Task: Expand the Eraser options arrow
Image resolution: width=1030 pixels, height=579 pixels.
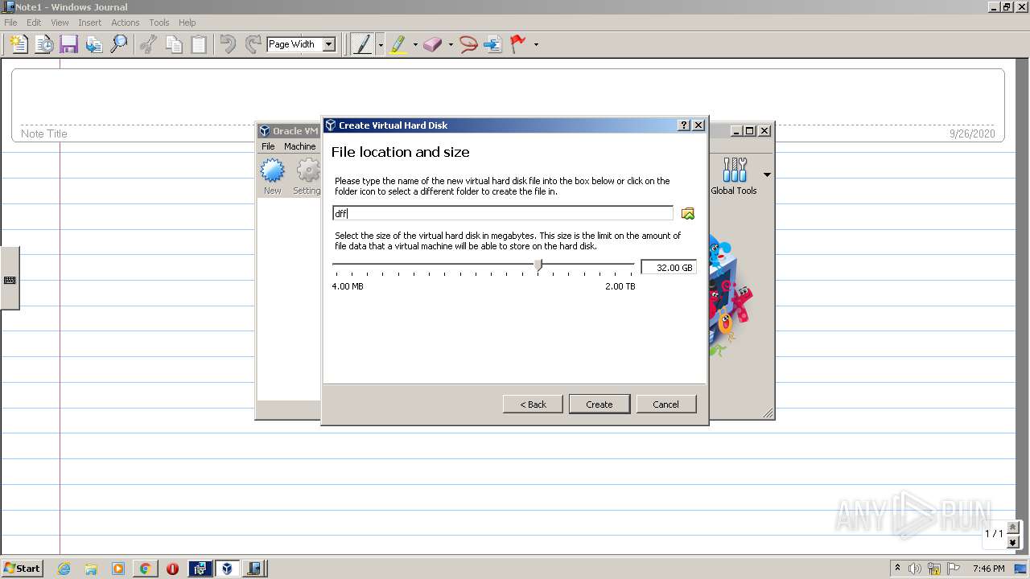Action: pyautogui.click(x=451, y=44)
